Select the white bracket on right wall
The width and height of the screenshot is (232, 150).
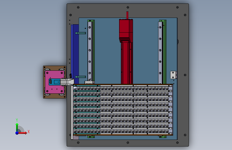click(173, 75)
